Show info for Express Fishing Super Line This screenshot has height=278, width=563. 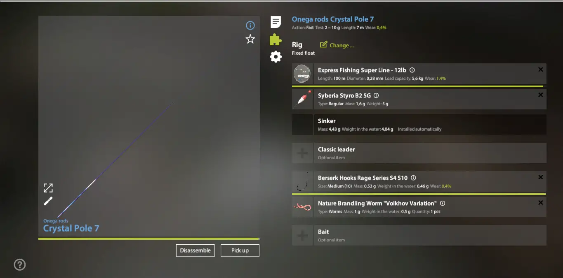coord(412,70)
